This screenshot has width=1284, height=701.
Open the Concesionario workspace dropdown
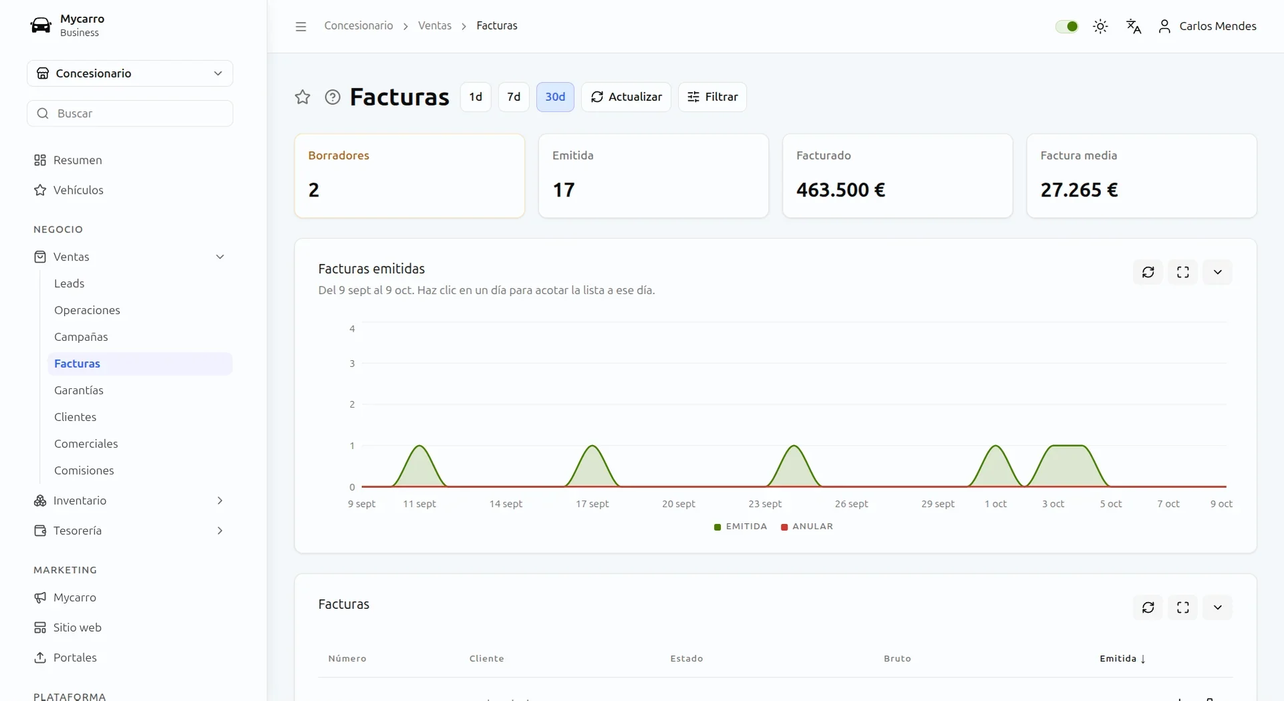(130, 74)
